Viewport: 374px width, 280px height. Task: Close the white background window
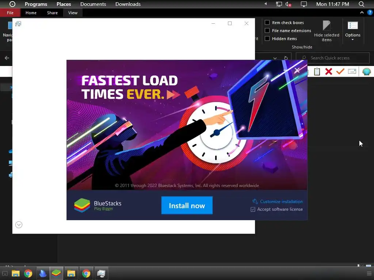(247, 23)
